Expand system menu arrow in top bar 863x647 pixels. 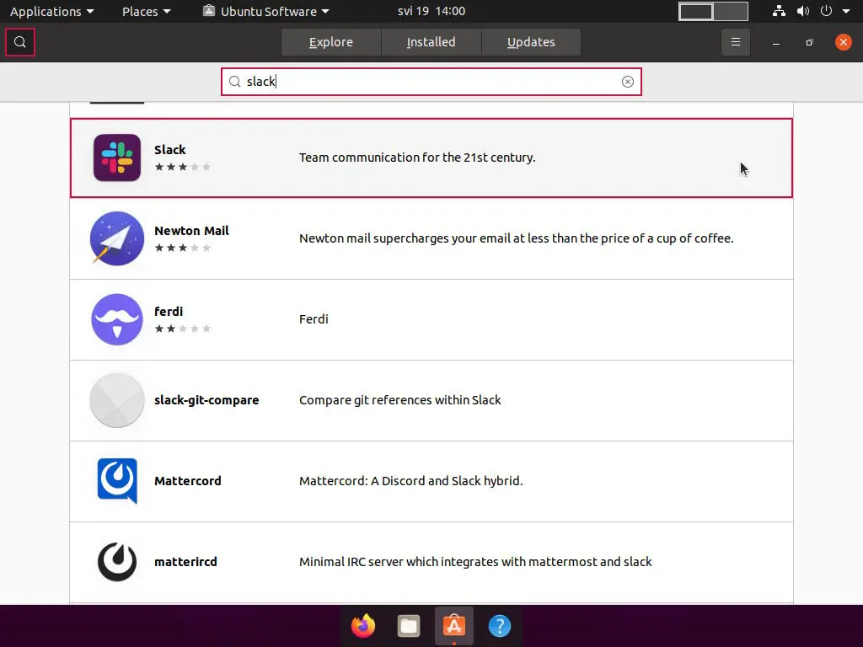[x=846, y=12]
